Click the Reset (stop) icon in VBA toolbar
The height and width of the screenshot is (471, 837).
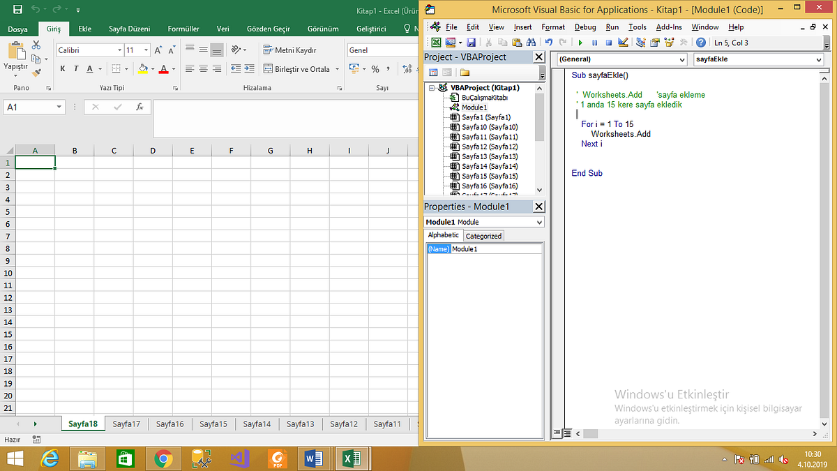(x=609, y=42)
